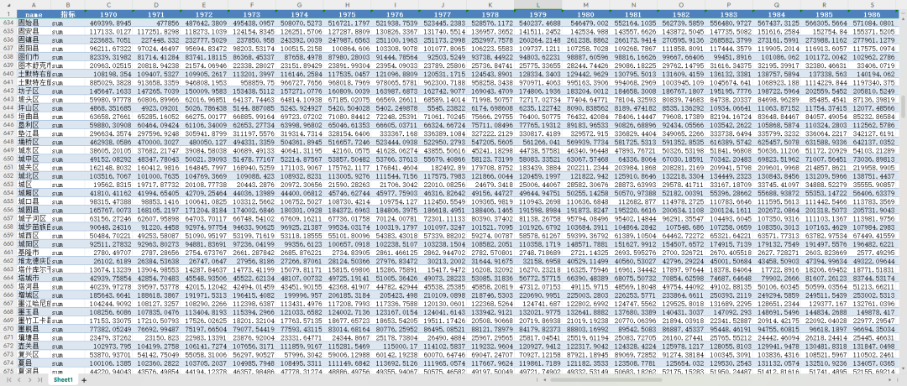This screenshot has width=907, height=386.
Task: Click the '1986' header cell
Action: point(871,13)
